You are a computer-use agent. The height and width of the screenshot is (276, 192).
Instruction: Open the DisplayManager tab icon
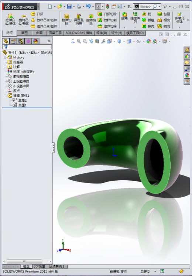35,41
